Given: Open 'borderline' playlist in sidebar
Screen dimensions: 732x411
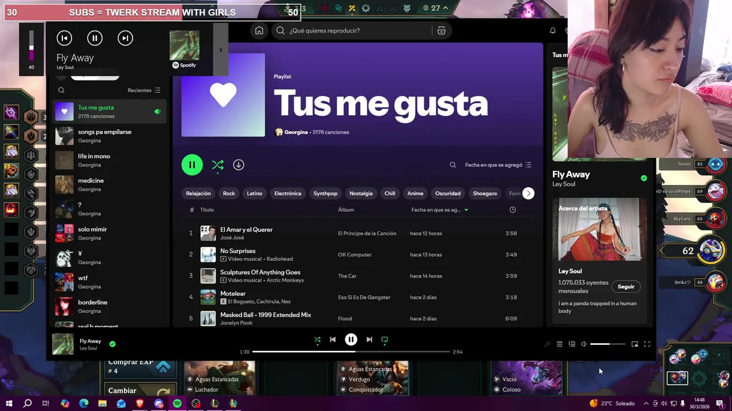Looking at the screenshot, I should 109,307.
